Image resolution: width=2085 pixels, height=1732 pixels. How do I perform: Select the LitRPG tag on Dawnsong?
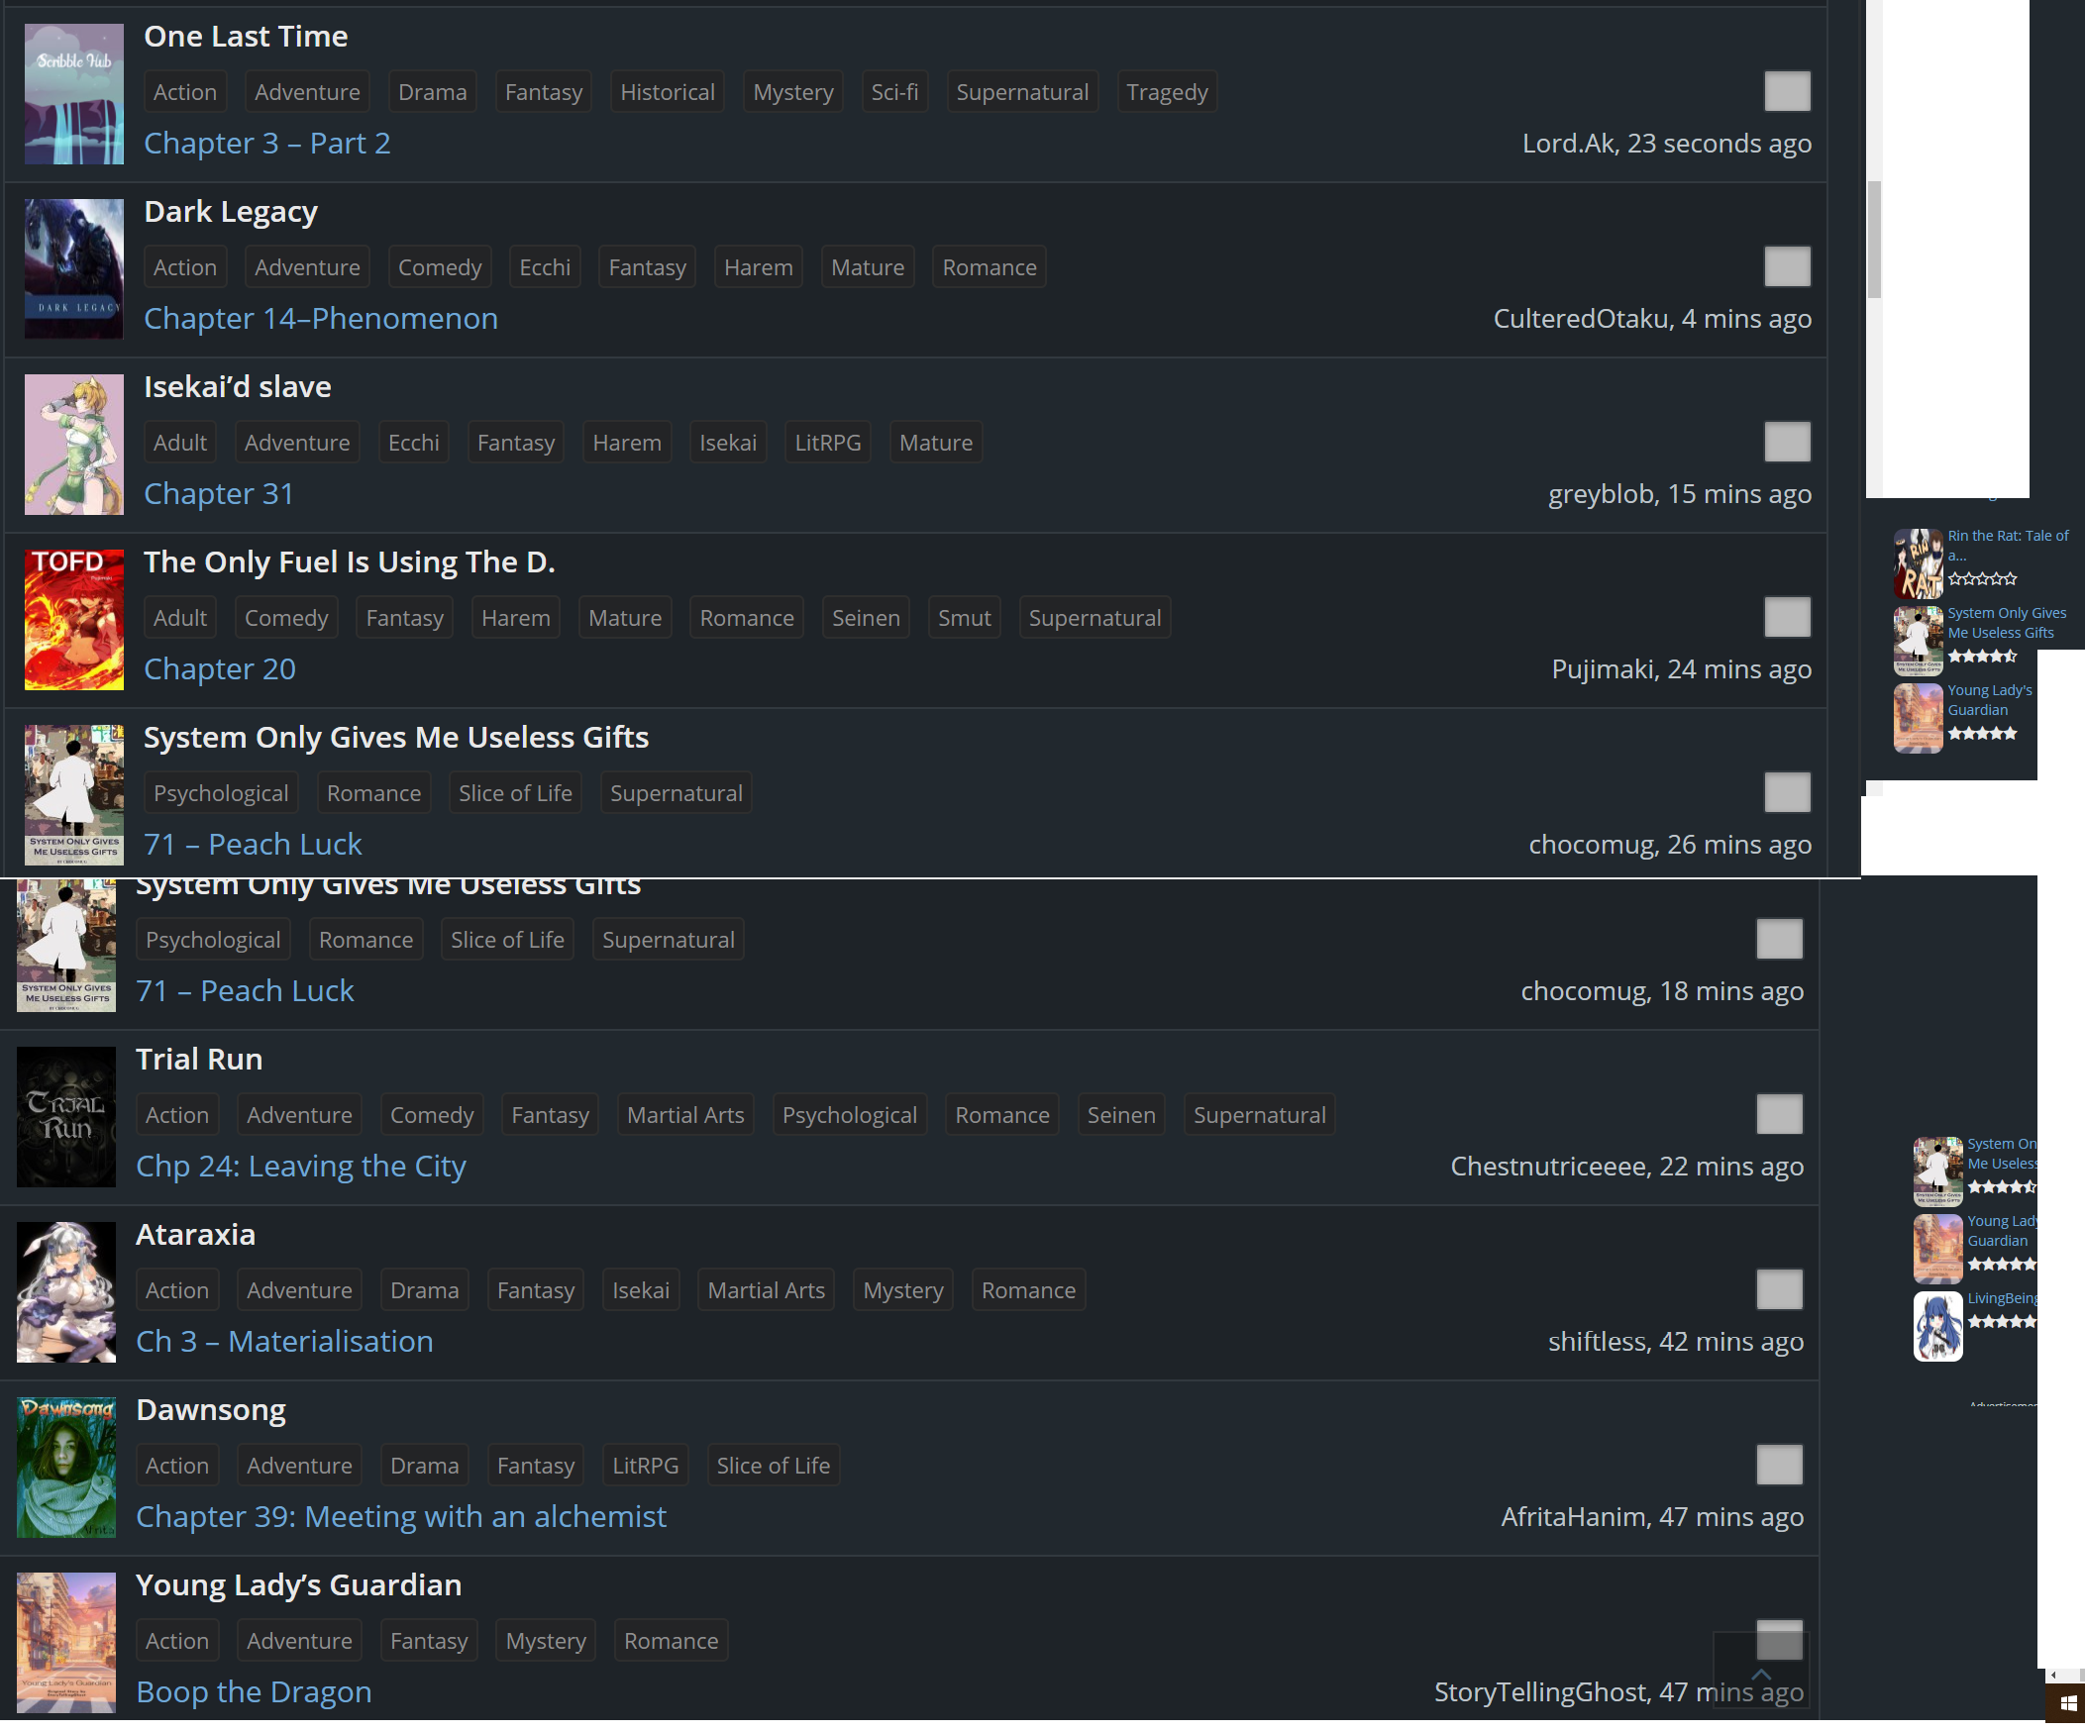646,1466
